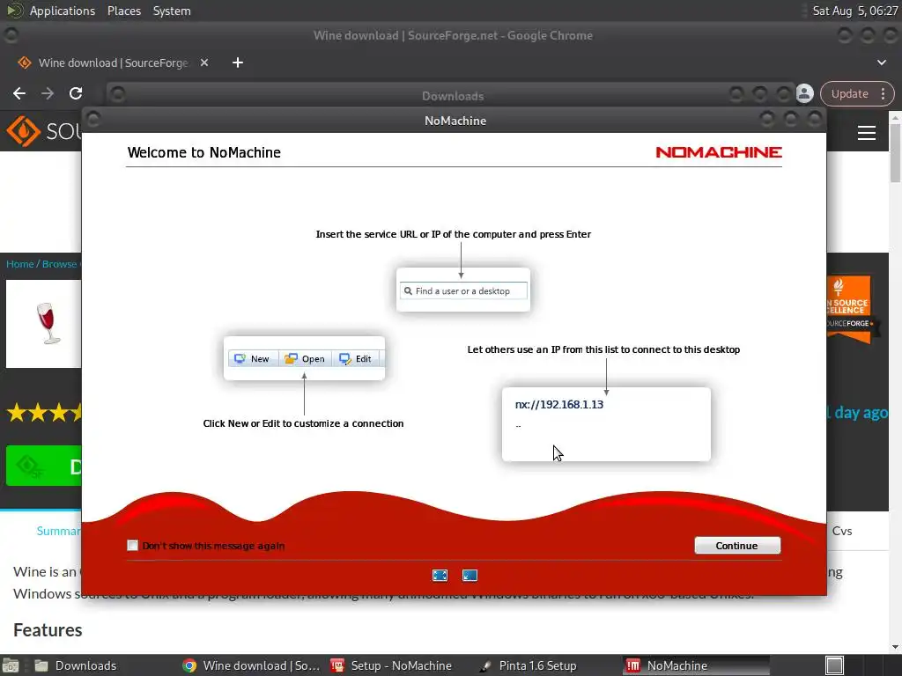Open the Summary tab on SourceForge
The height and width of the screenshot is (676, 902).
point(58,531)
